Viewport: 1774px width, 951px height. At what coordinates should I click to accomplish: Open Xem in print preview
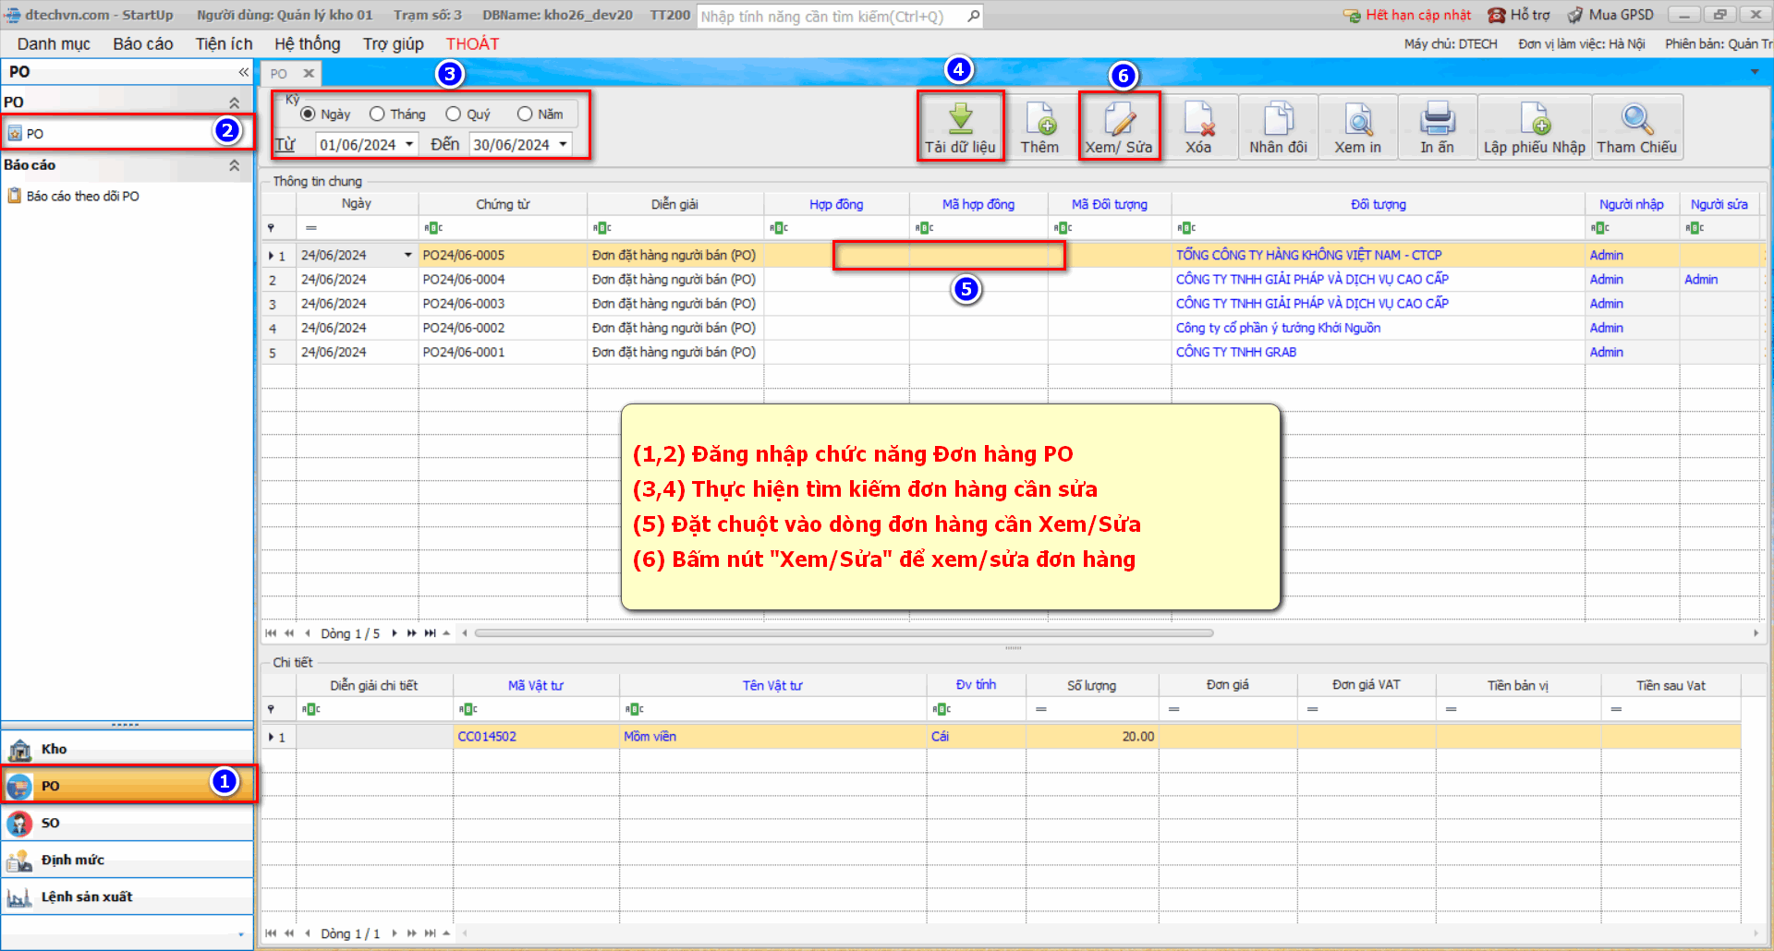coord(1357,120)
